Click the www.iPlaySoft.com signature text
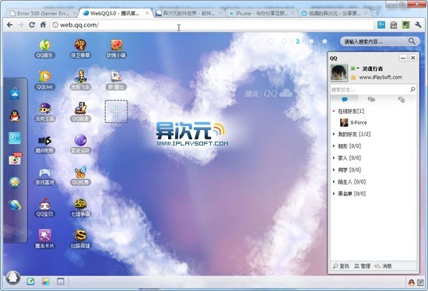This screenshot has height=291, width=428. (x=381, y=77)
